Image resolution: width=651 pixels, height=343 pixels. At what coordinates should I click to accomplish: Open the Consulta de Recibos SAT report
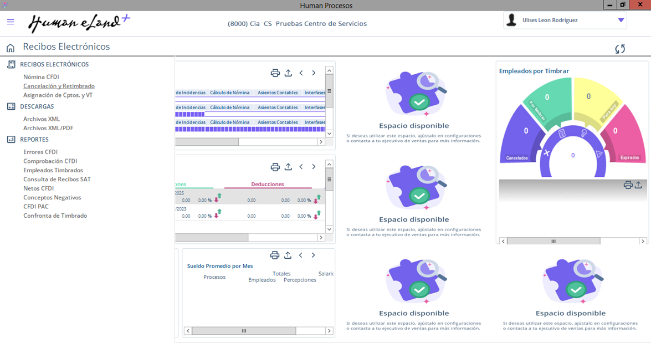[x=57, y=180]
